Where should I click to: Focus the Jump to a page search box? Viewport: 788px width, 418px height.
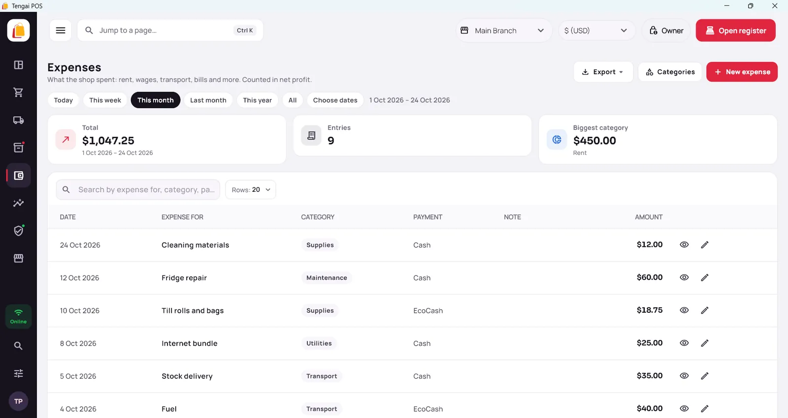170,30
